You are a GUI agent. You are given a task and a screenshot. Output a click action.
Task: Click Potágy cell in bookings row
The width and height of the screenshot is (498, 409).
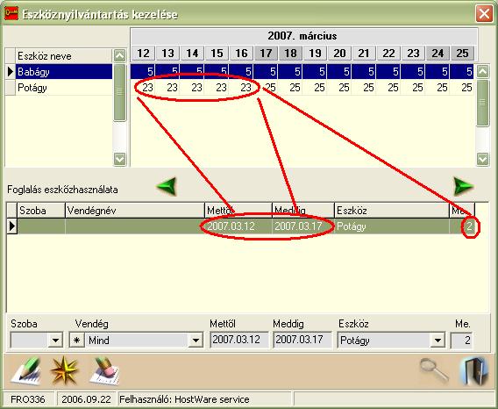click(x=392, y=226)
